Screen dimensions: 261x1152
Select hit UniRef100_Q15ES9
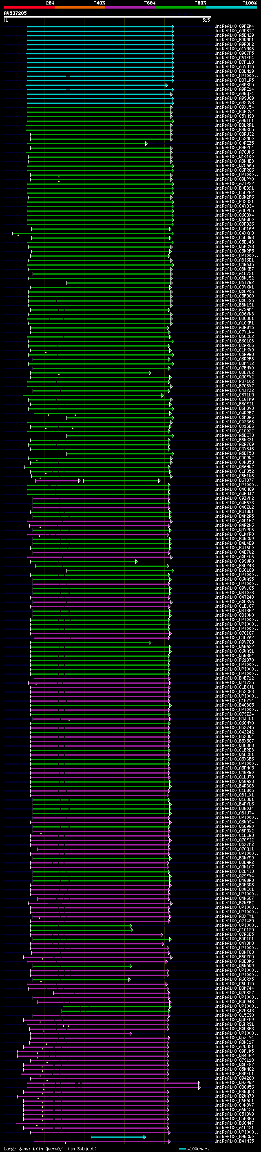point(234,1016)
